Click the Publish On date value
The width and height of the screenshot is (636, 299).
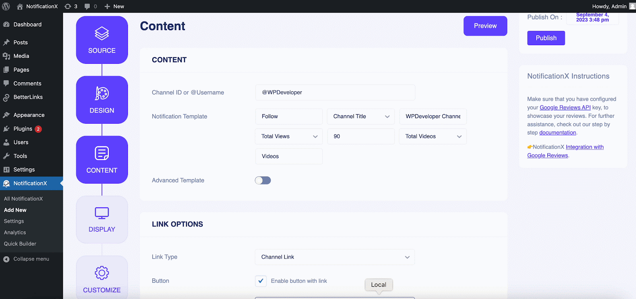pos(592,17)
